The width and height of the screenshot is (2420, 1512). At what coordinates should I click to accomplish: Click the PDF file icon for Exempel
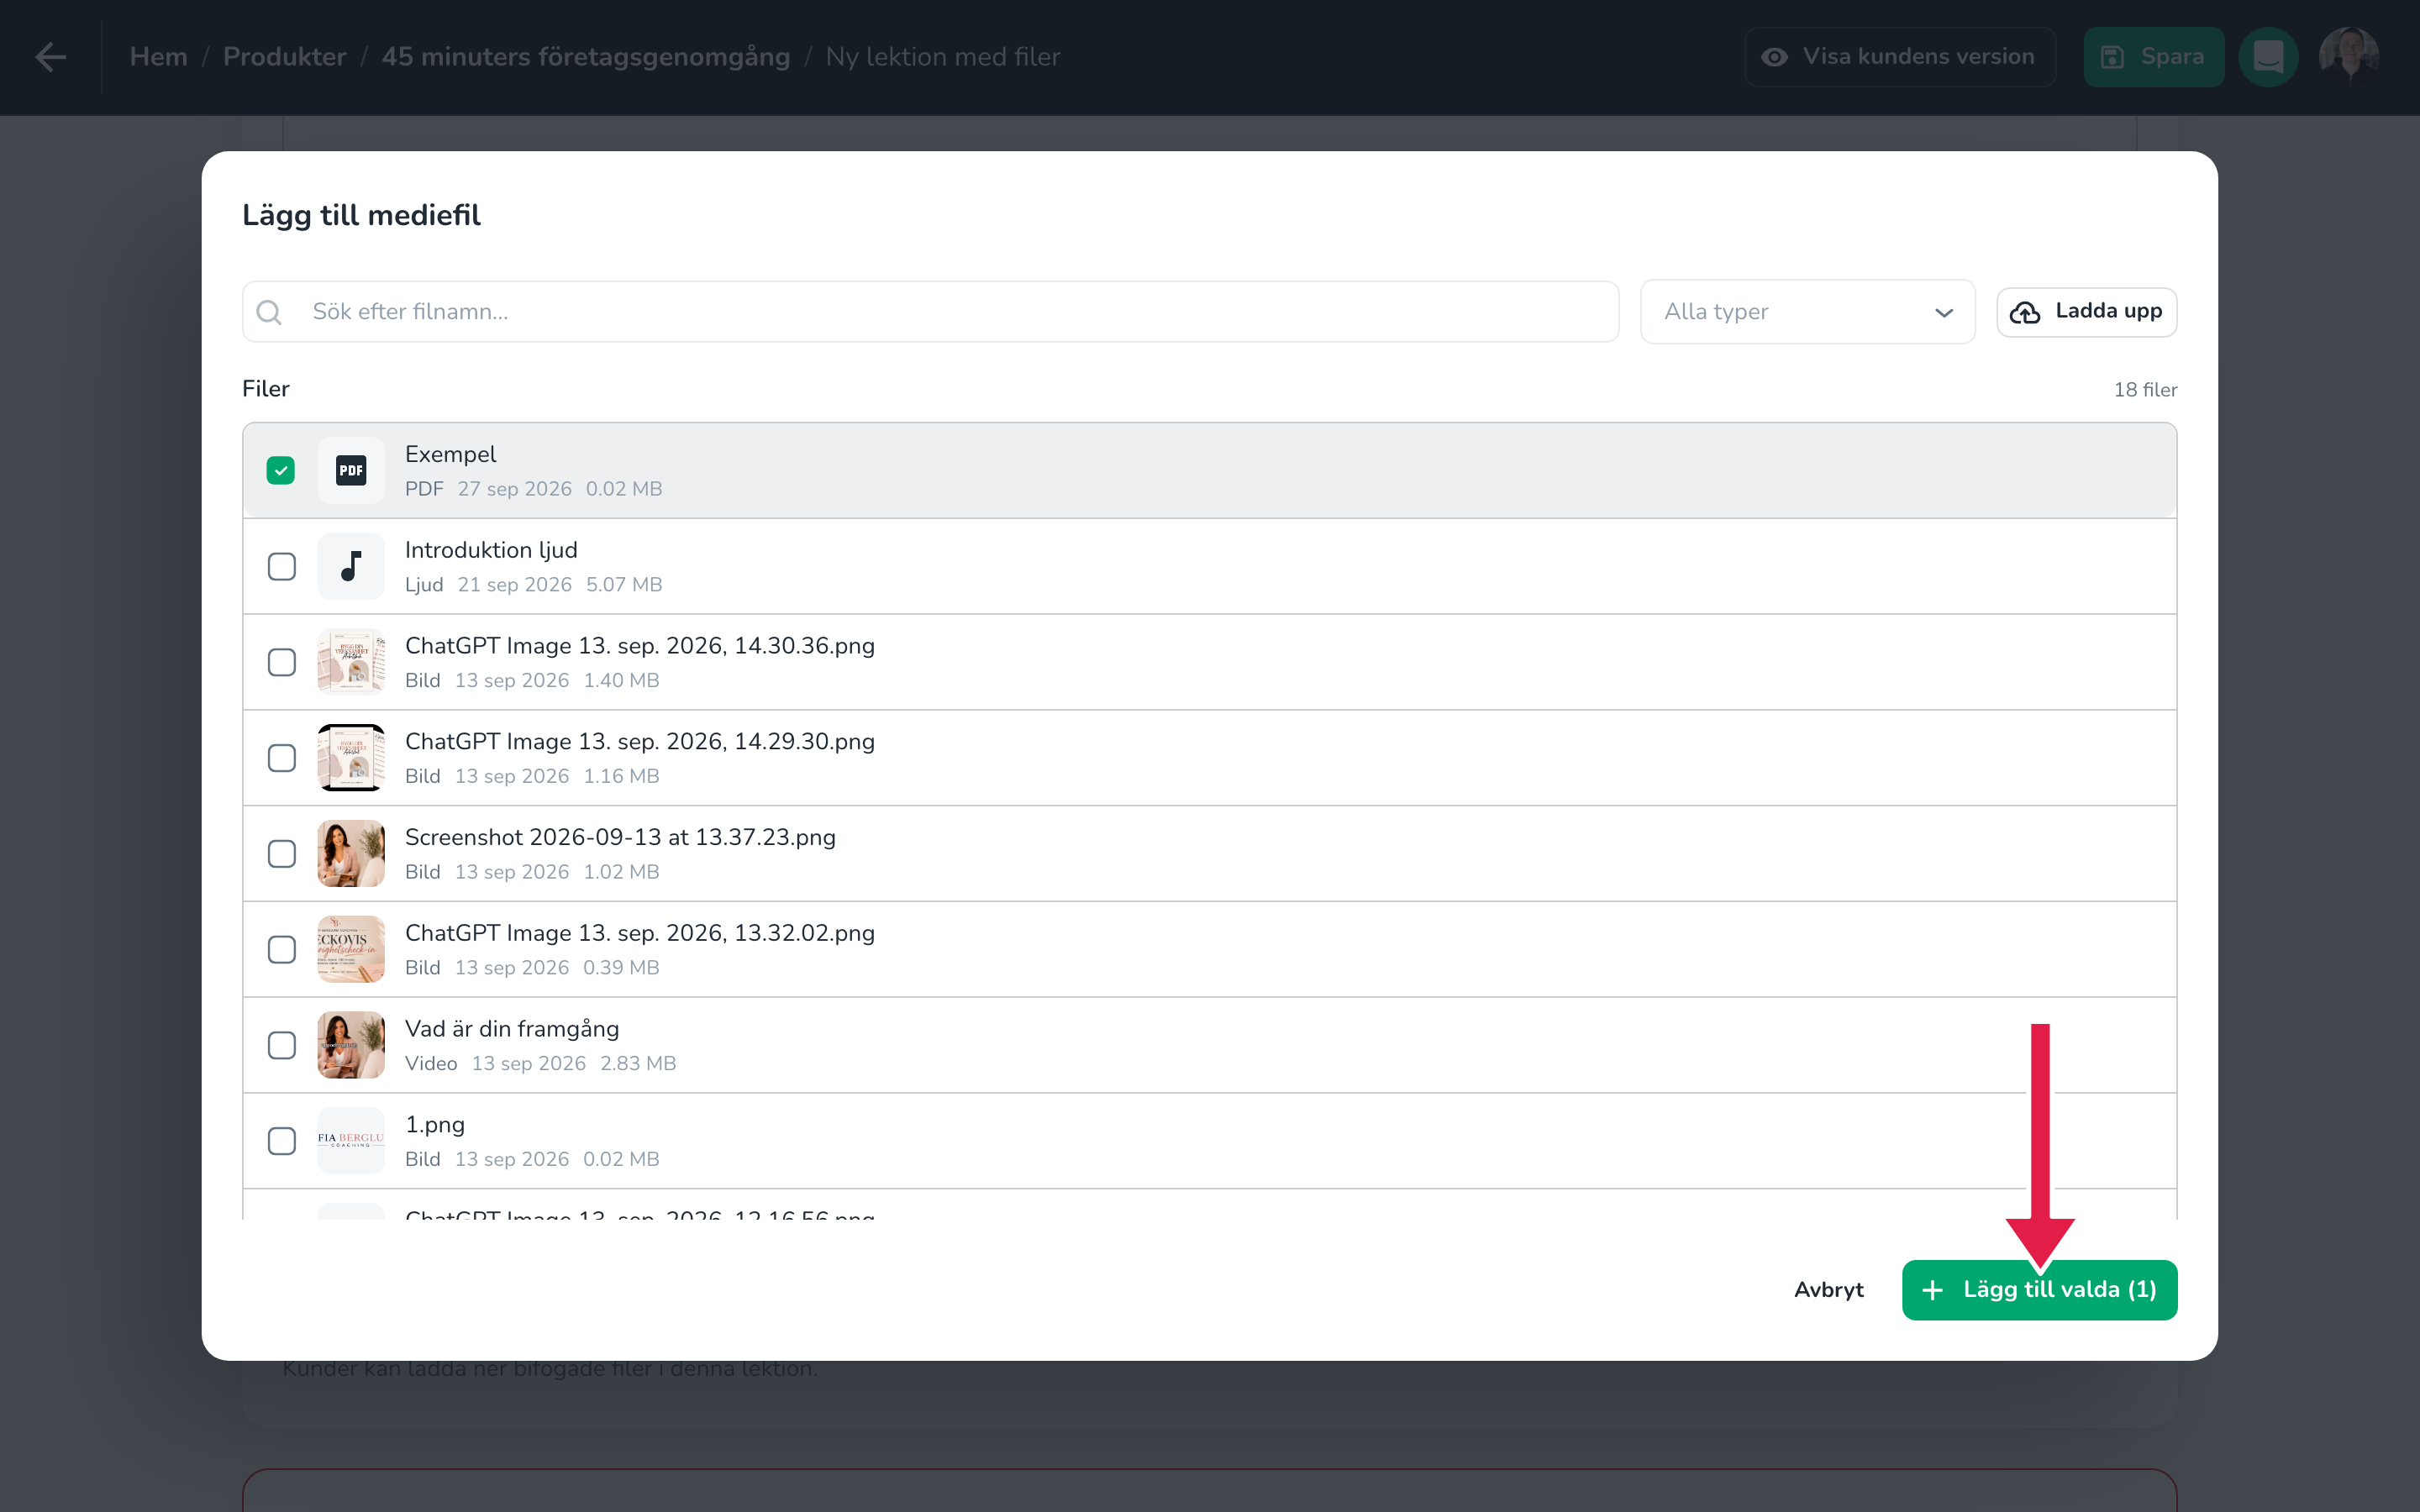[x=351, y=470]
